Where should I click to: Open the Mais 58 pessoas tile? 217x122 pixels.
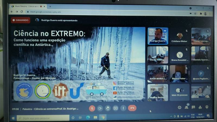tap(180, 92)
